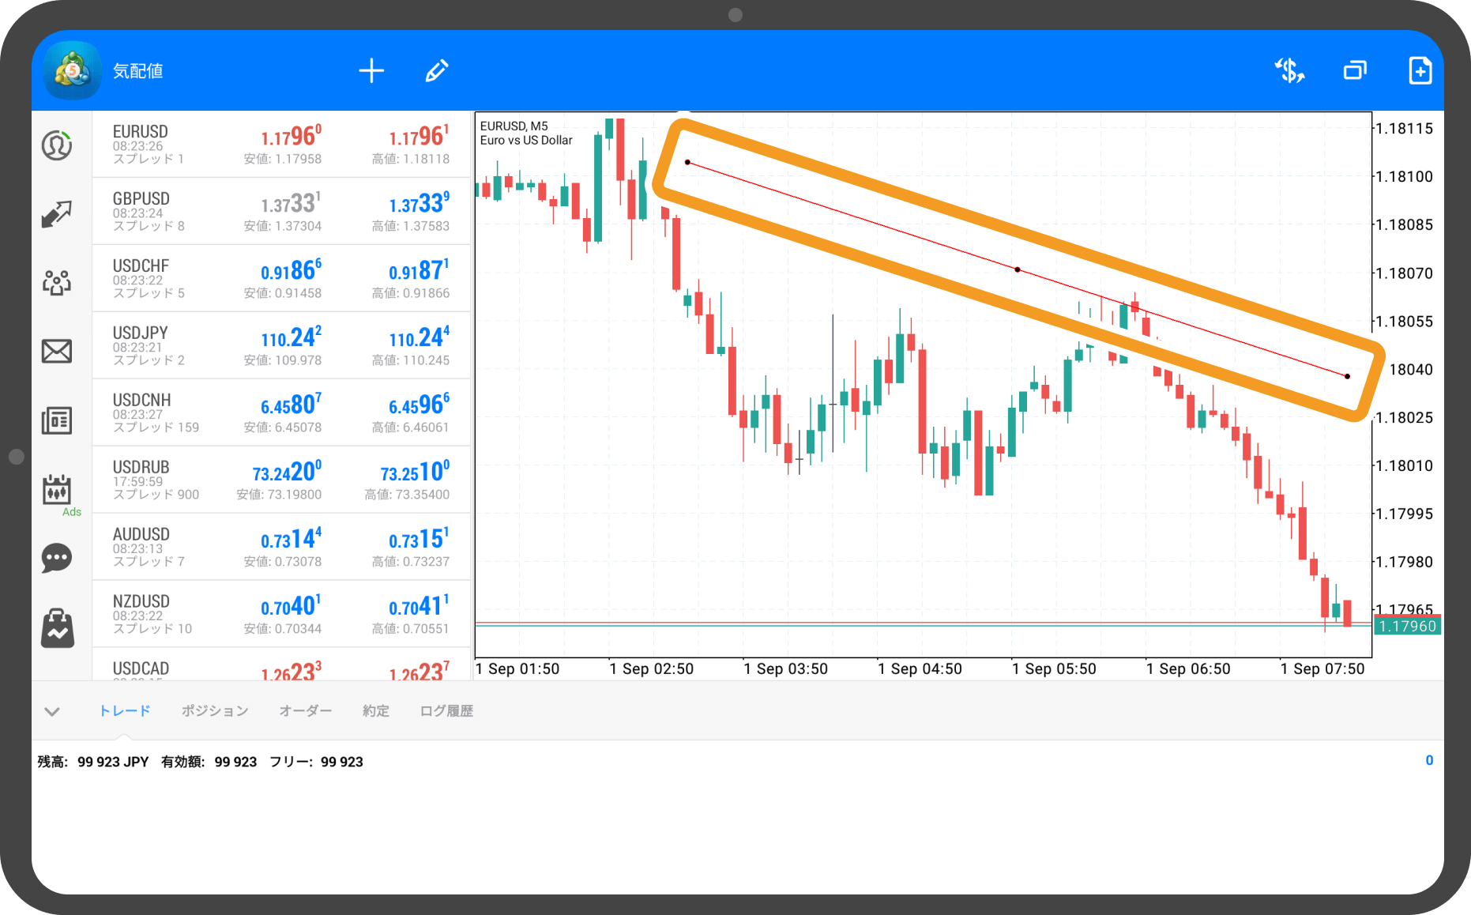Collapse the bottom trade panel chevron

point(52,711)
